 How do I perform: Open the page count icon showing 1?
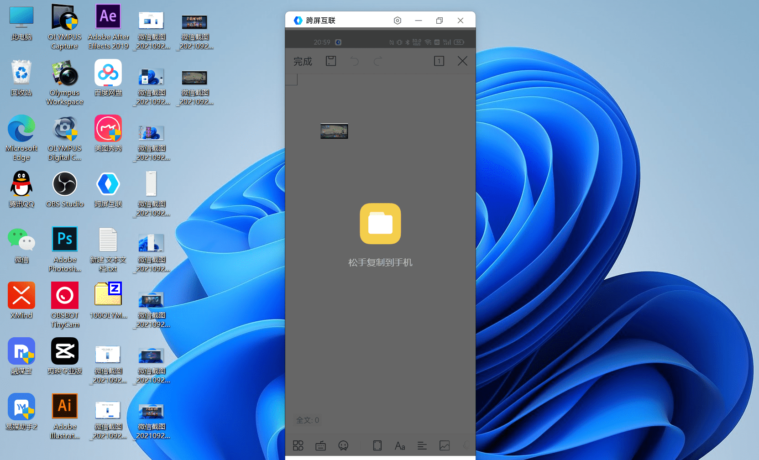pos(439,61)
